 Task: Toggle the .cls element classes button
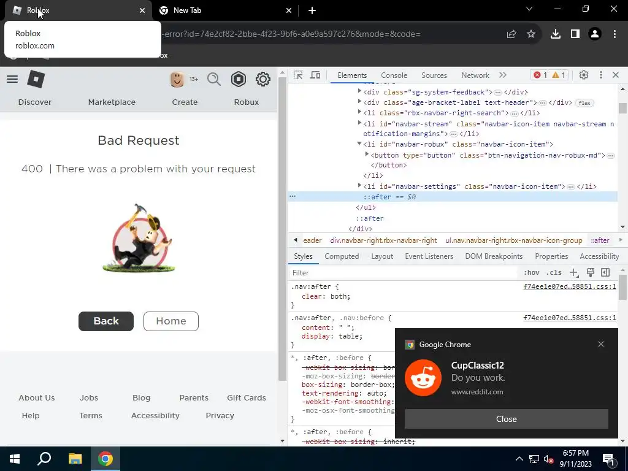coord(554,272)
